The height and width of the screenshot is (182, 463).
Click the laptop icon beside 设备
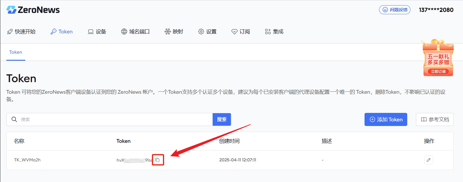coord(91,32)
